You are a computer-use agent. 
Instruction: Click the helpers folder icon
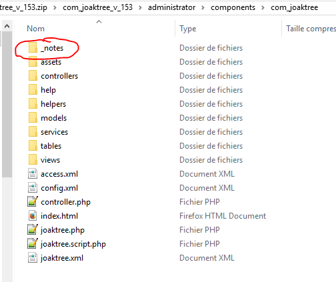pyautogui.click(x=33, y=104)
